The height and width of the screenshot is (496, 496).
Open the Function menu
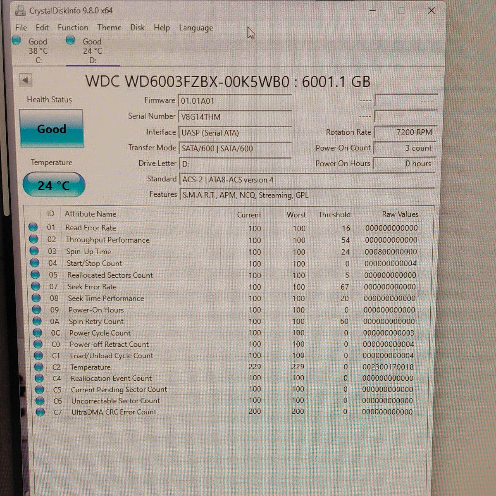coord(73,28)
